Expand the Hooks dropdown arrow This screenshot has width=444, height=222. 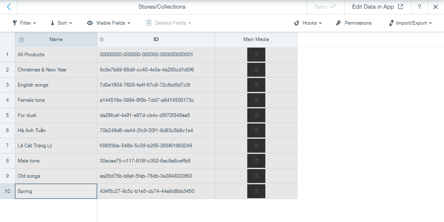click(x=320, y=23)
